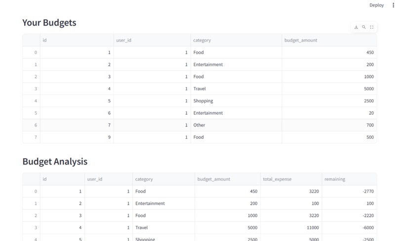
Task: Expand Your Budgets table to fullscreen
Action: click(x=372, y=27)
